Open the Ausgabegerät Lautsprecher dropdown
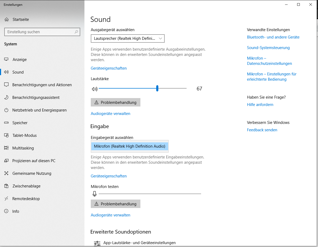 point(127,38)
